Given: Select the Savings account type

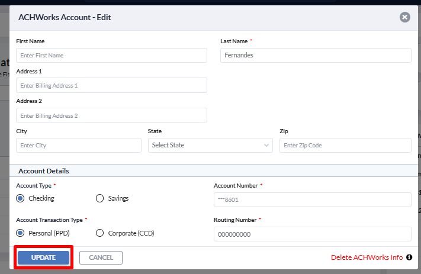Looking at the screenshot, I should [99, 198].
